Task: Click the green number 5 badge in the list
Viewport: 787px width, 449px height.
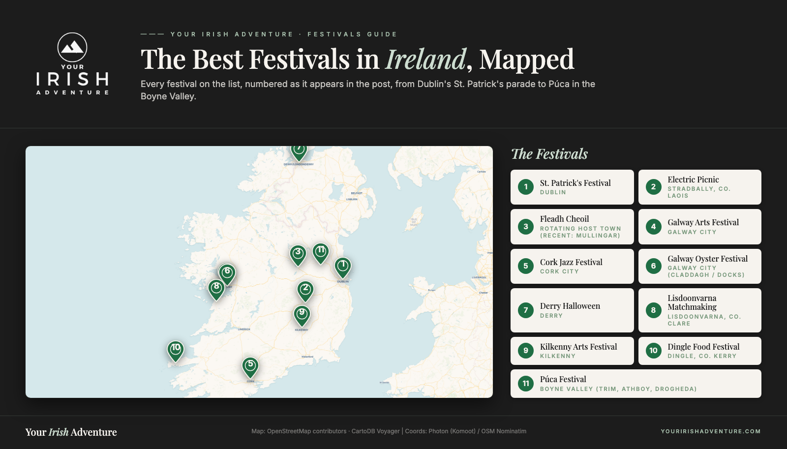Action: point(526,266)
